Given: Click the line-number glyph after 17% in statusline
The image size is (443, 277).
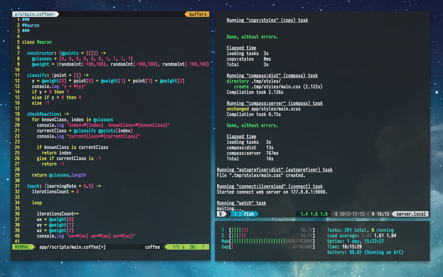Looking at the screenshot, I should click(183, 247).
